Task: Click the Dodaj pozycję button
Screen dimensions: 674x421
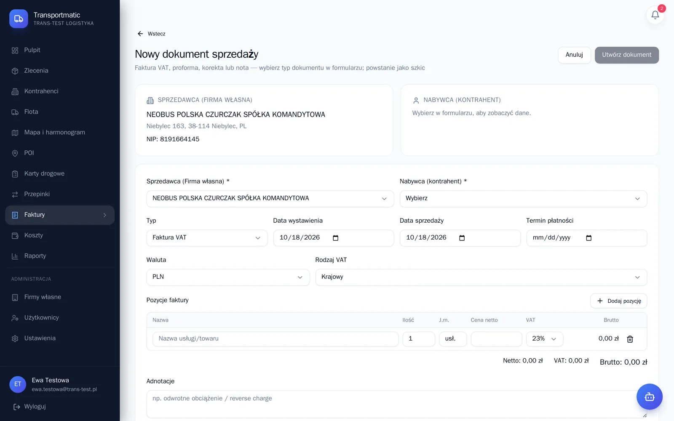Action: click(618, 301)
